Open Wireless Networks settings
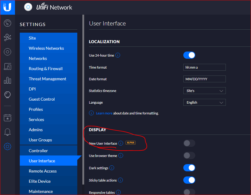This screenshot has height=195, width=251. click(49, 48)
